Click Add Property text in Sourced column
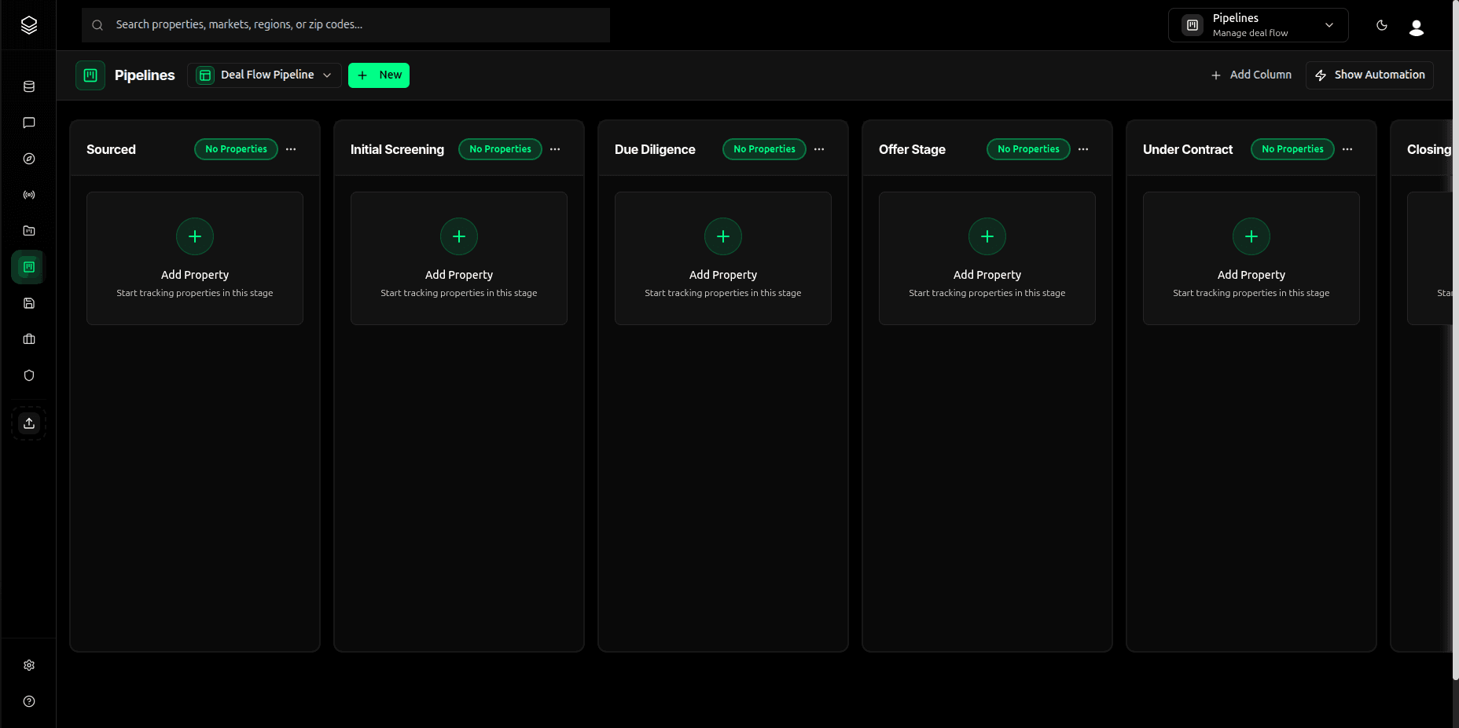This screenshot has height=728, width=1459. pos(195,275)
